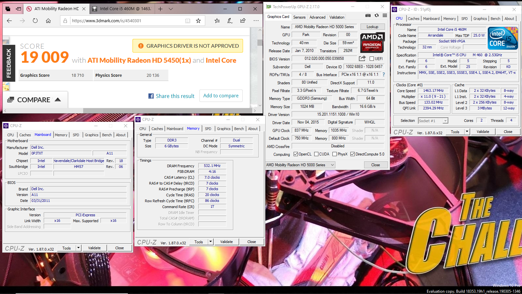The image size is (522, 294).
Task: Click Close button in GPU-Z
Action: pos(376,165)
